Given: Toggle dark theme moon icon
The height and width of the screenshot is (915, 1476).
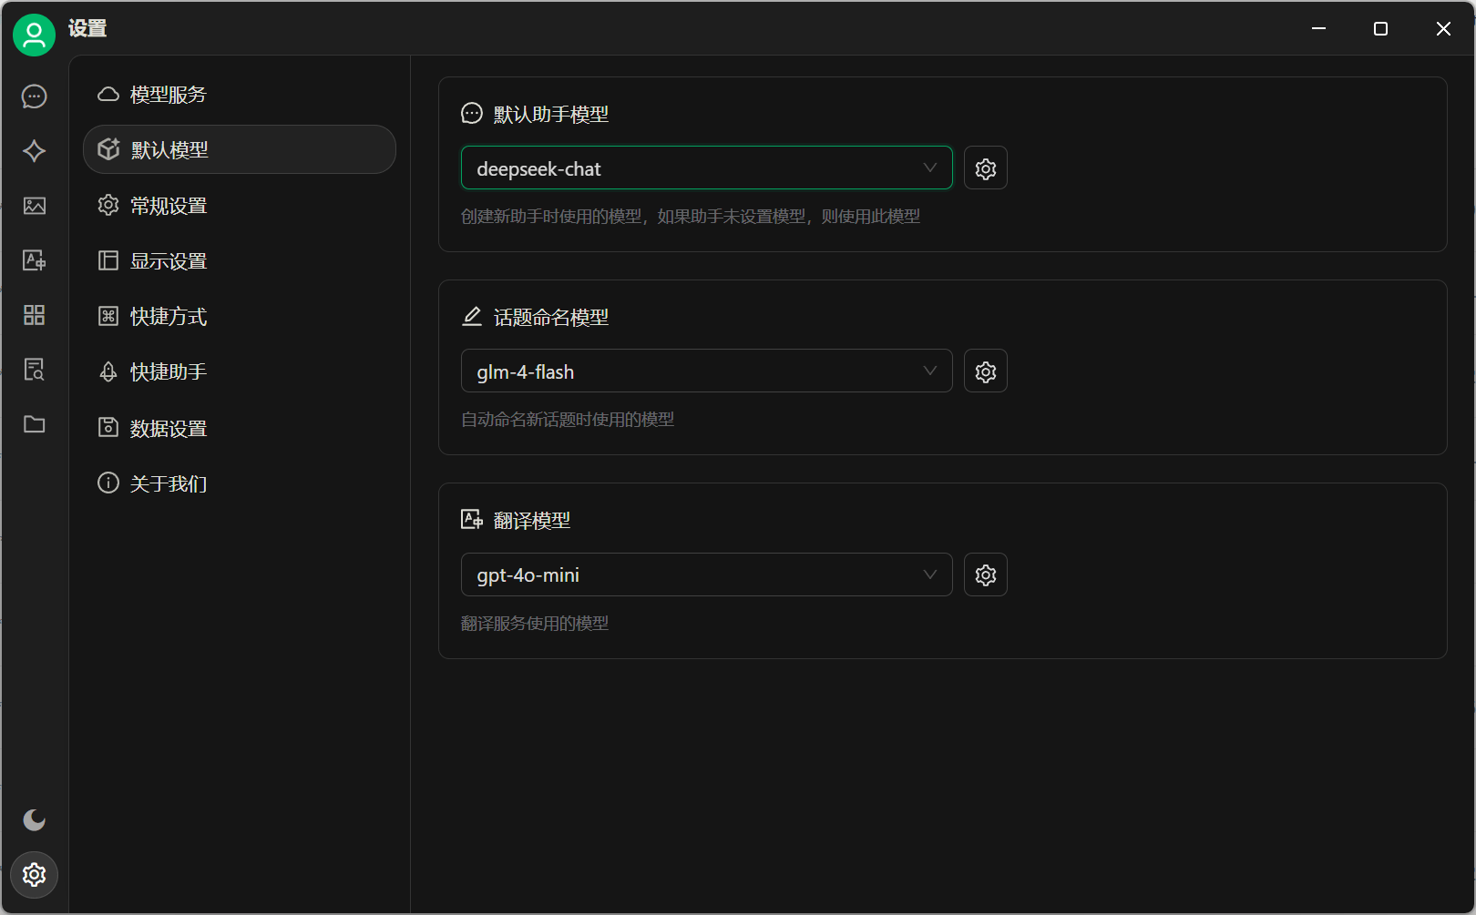Looking at the screenshot, I should 35,820.
